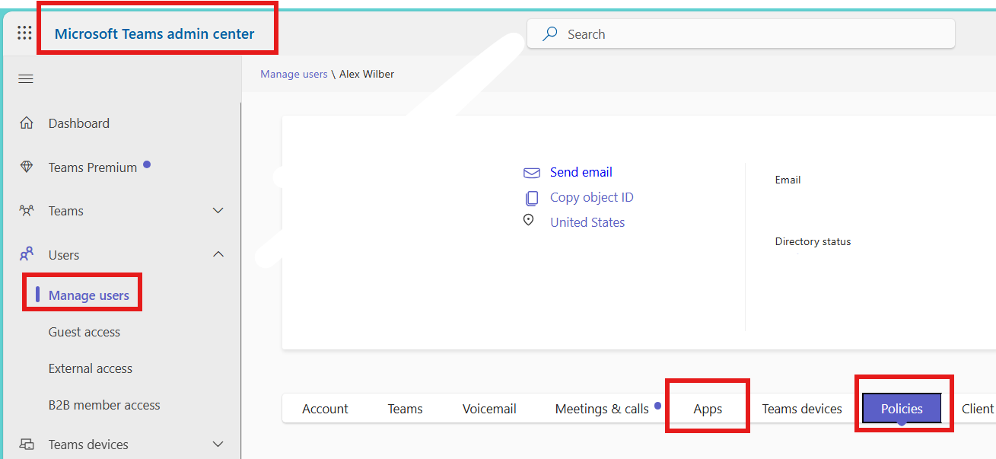Click the Alex Wilber breadcrumb text

pos(367,74)
